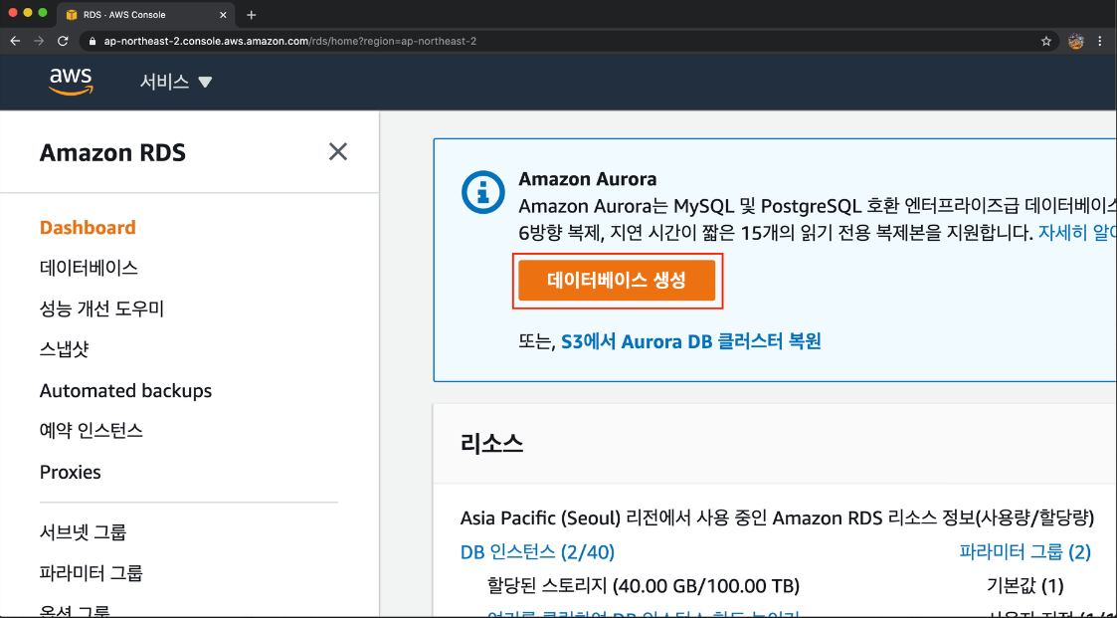Select the RDS - AWS Console tab
The width and height of the screenshot is (1117, 618).
pyautogui.click(x=146, y=15)
